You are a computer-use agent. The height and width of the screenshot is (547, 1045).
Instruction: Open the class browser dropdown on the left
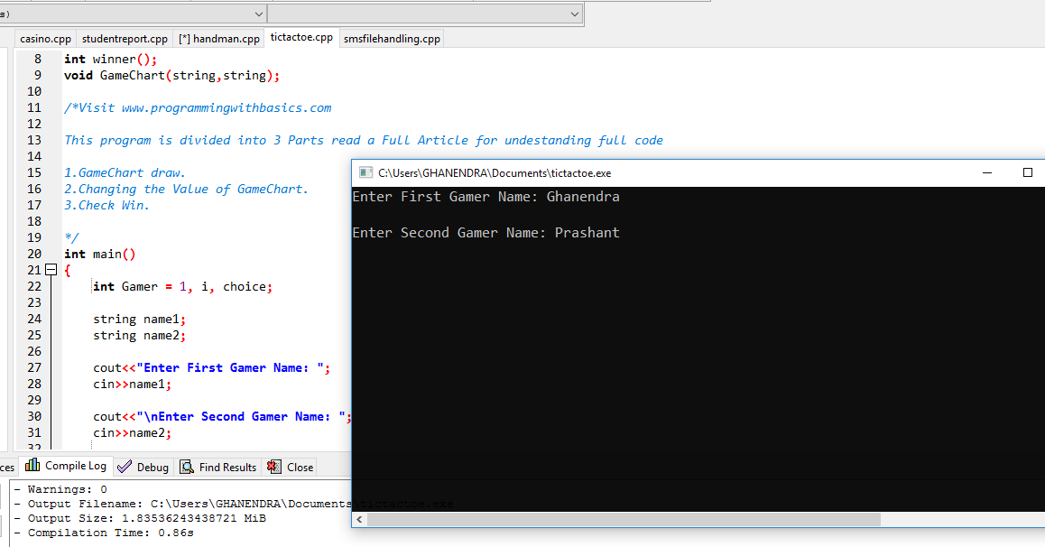point(258,13)
